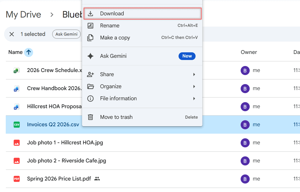
Task: Click owner avatar in Hillcrest HOA Proposal row
Action: (245, 107)
